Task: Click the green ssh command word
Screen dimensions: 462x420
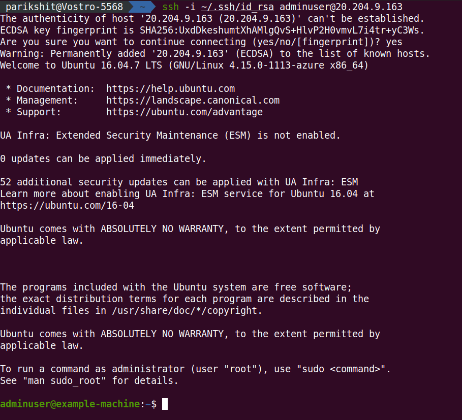Action: 171,7
